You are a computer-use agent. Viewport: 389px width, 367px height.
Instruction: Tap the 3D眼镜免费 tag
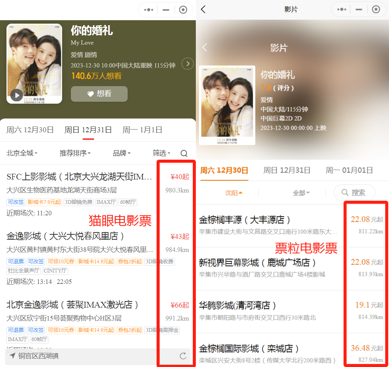click(78, 202)
